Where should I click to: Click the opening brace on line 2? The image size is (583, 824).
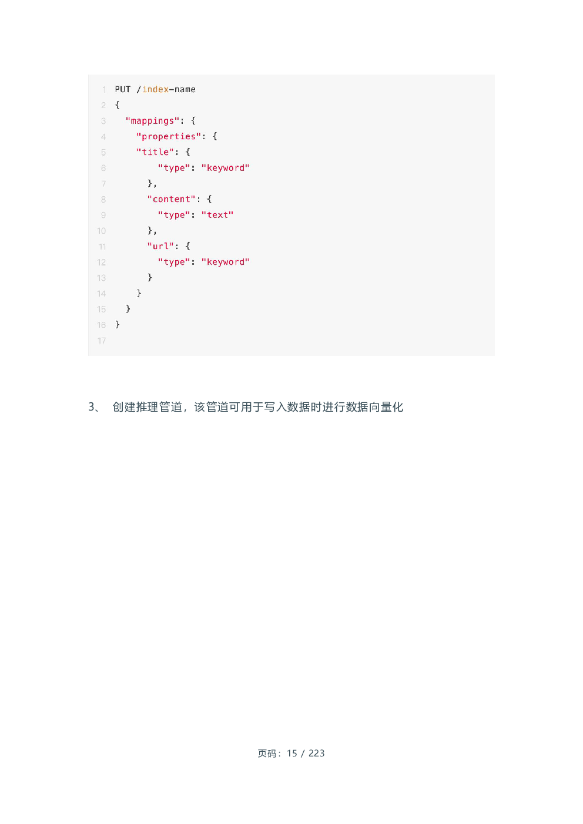[x=118, y=105]
